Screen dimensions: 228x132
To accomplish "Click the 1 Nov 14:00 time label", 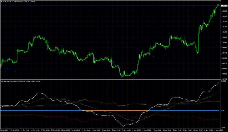I will click(96, 130).
